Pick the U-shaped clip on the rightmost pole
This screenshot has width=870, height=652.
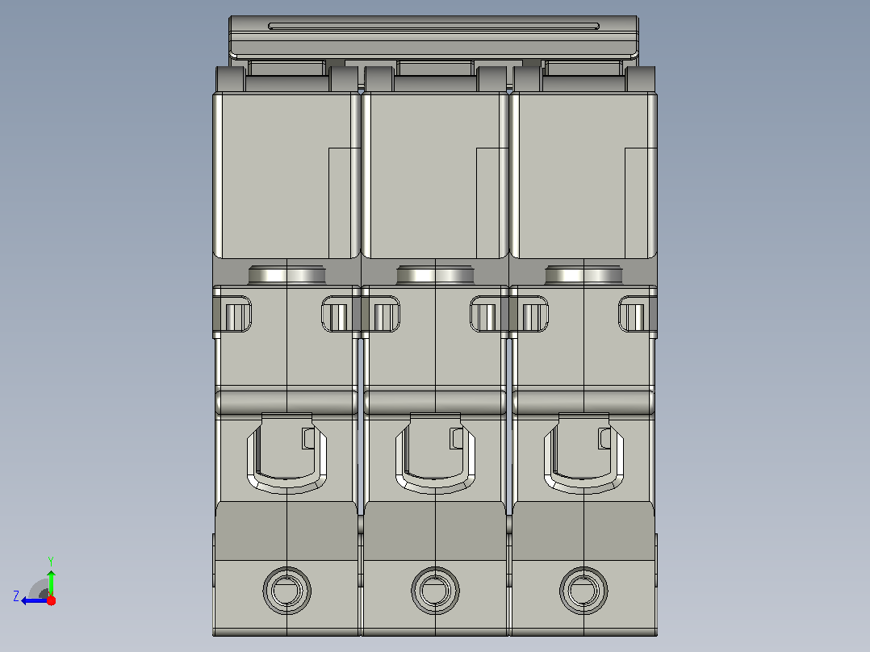[583, 453]
